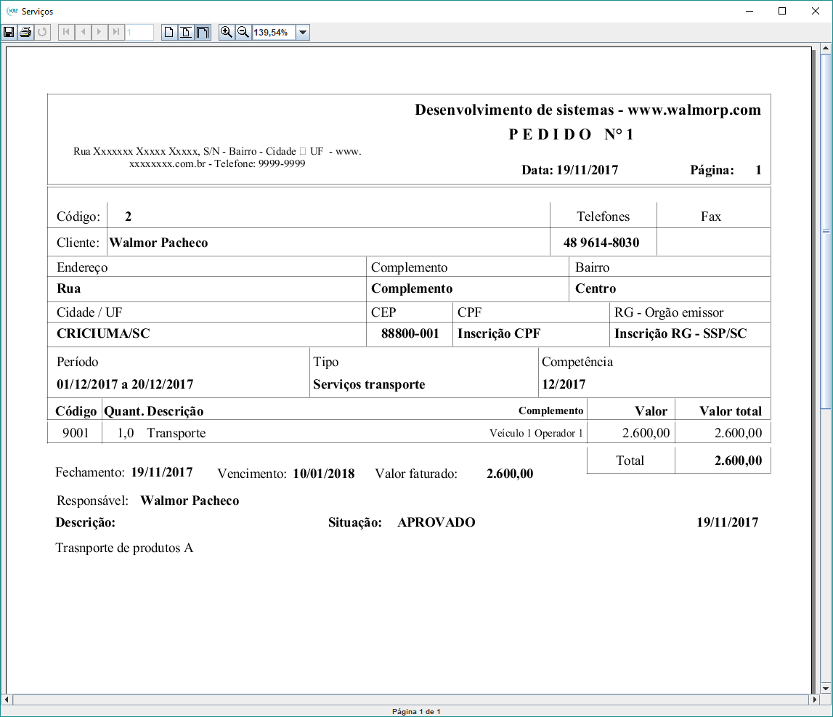Click the vertical scrollbar up arrow
Image resolution: width=833 pixels, height=717 pixels.
pyautogui.click(x=825, y=49)
